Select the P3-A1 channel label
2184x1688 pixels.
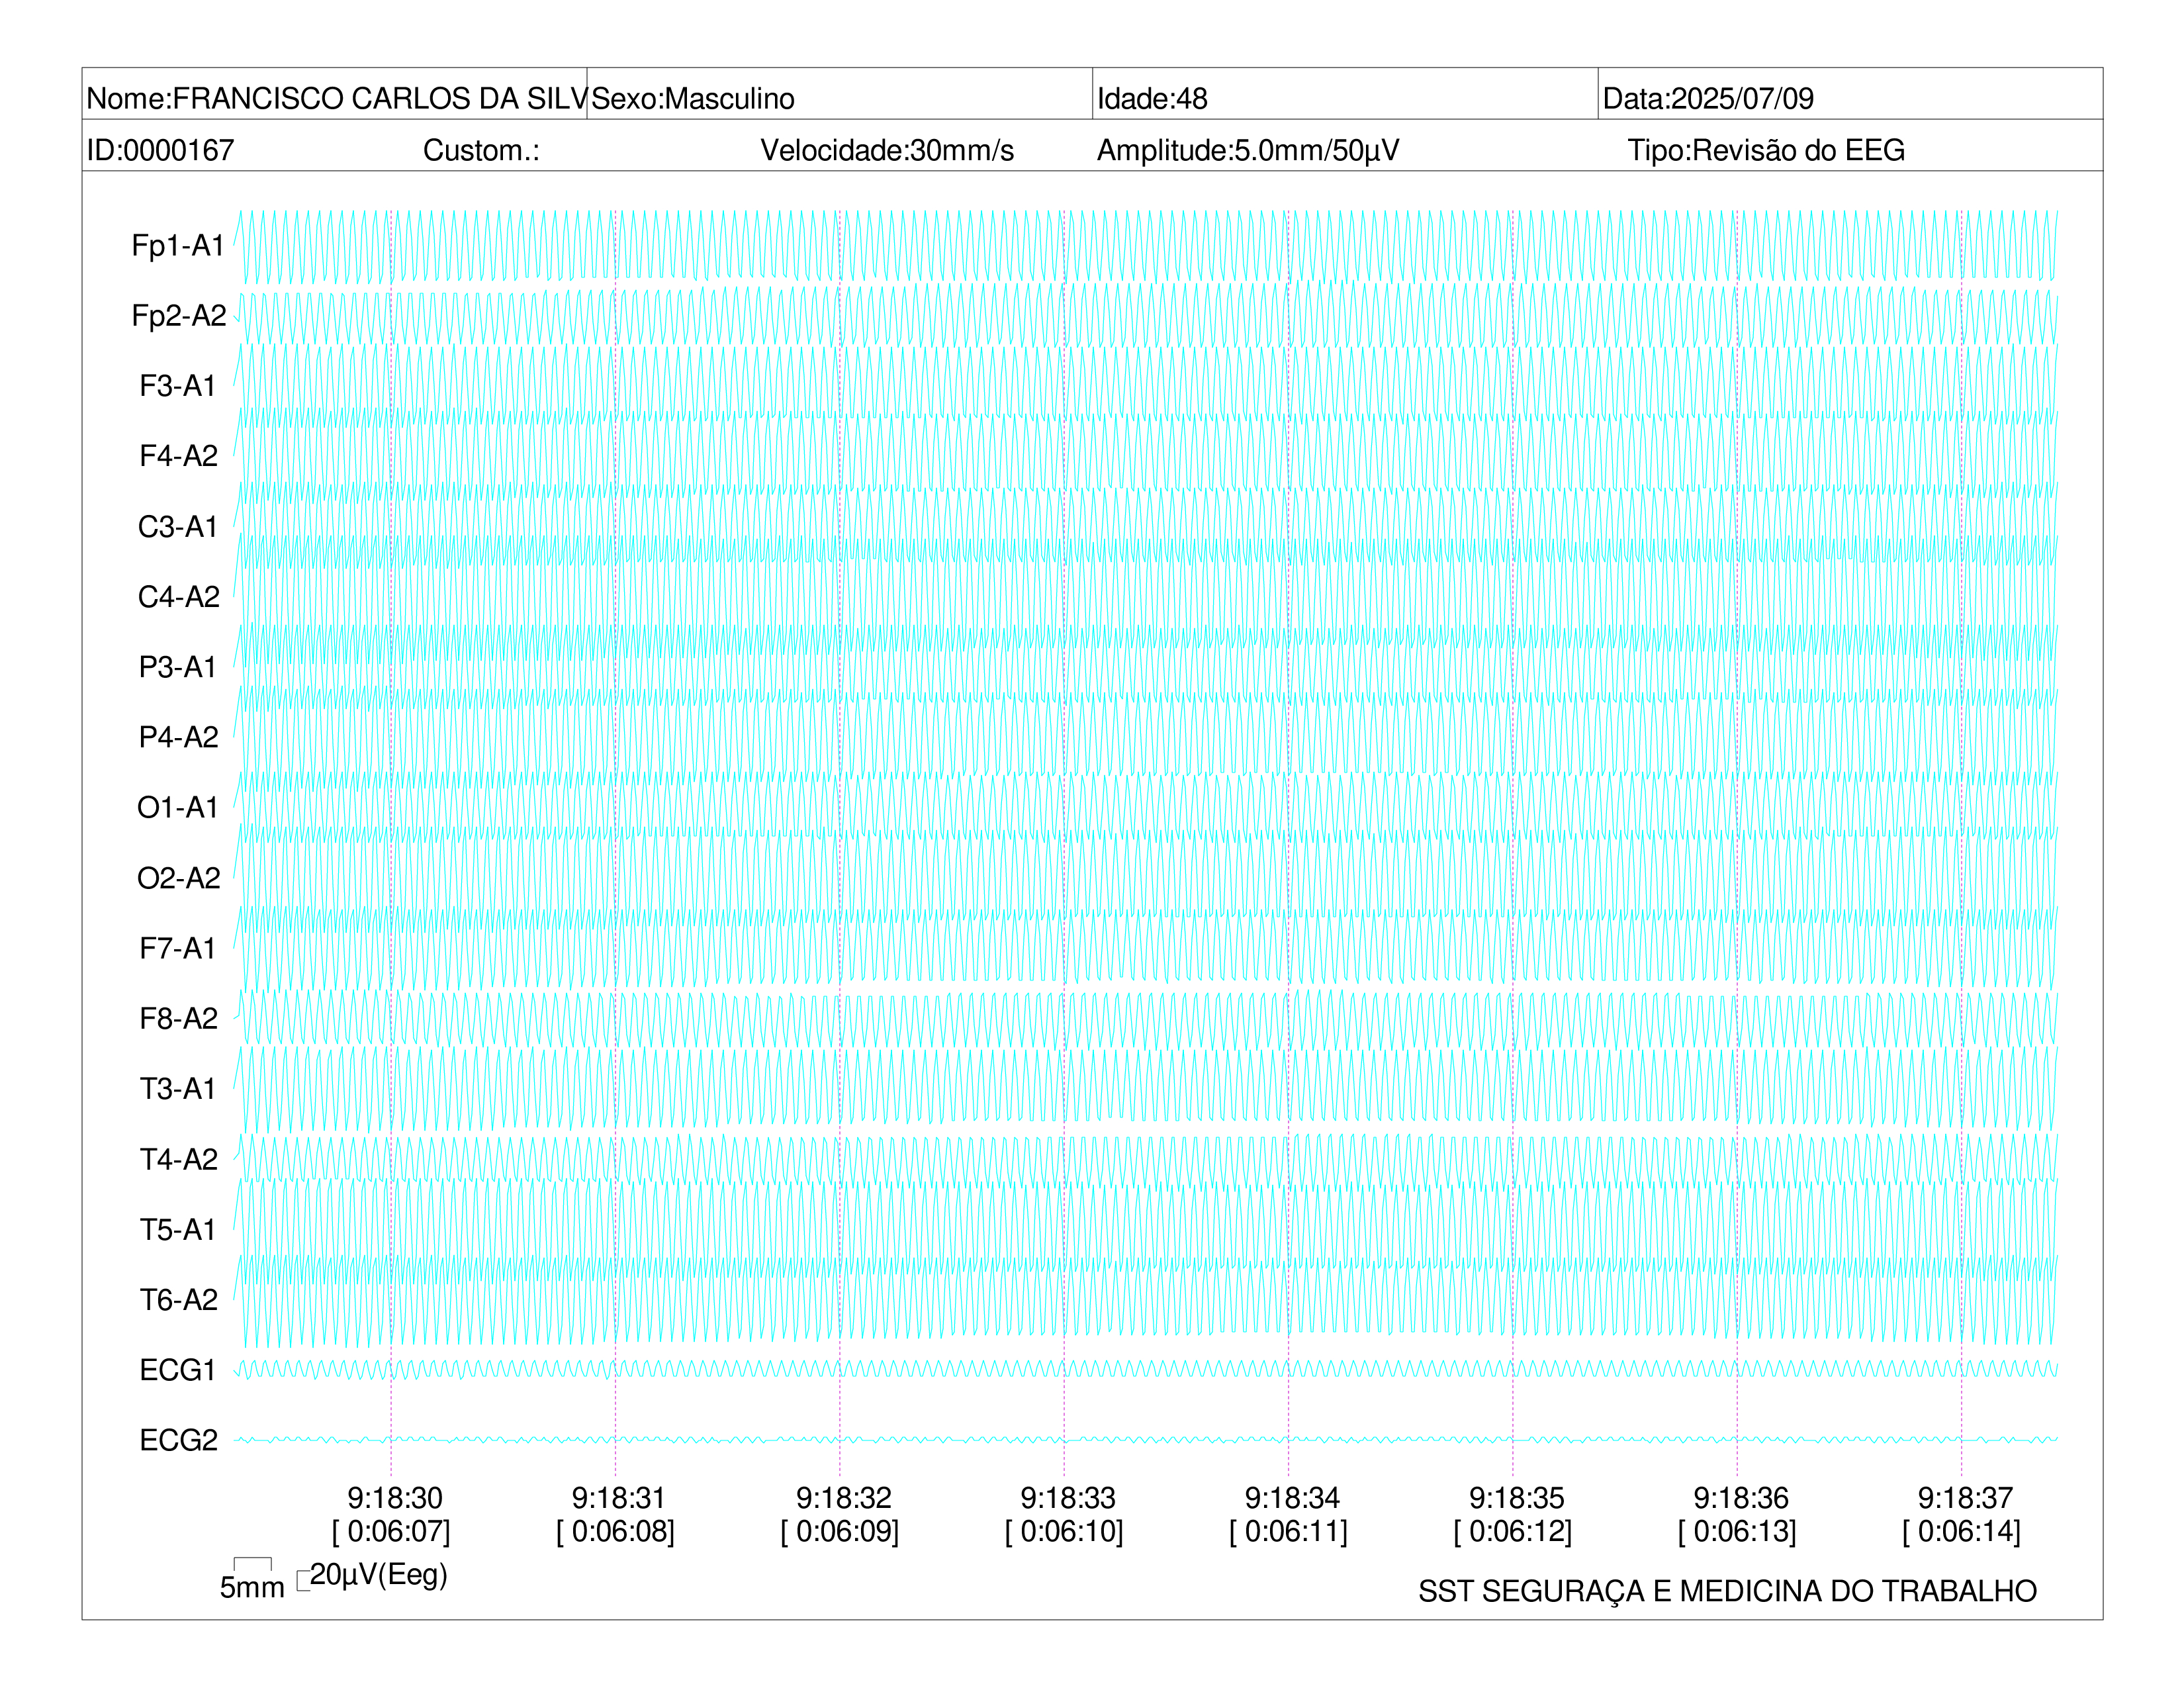tap(178, 667)
